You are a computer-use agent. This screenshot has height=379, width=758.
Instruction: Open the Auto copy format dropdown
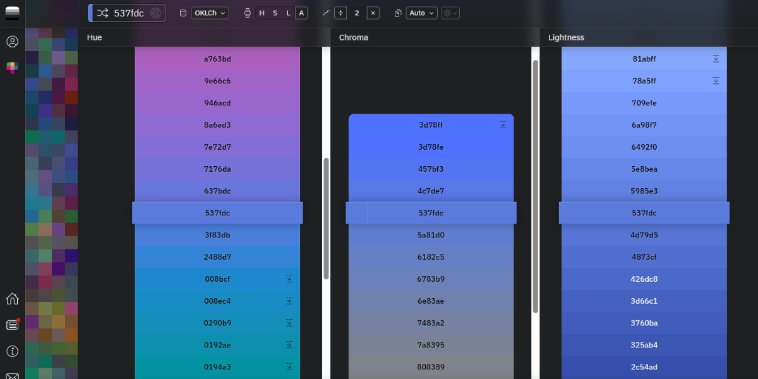pyautogui.click(x=421, y=13)
